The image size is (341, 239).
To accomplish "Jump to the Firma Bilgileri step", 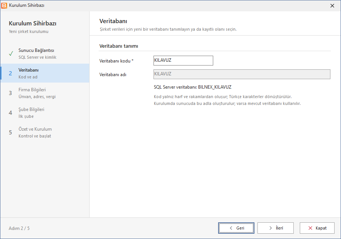I will click(x=45, y=93).
